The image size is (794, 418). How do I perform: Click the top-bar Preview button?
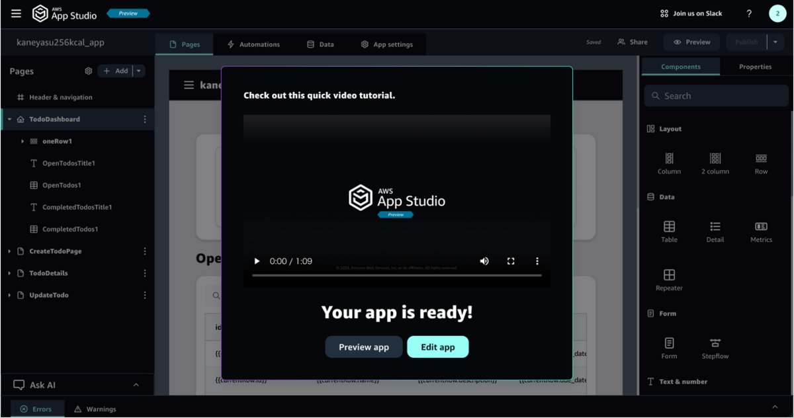click(x=692, y=42)
